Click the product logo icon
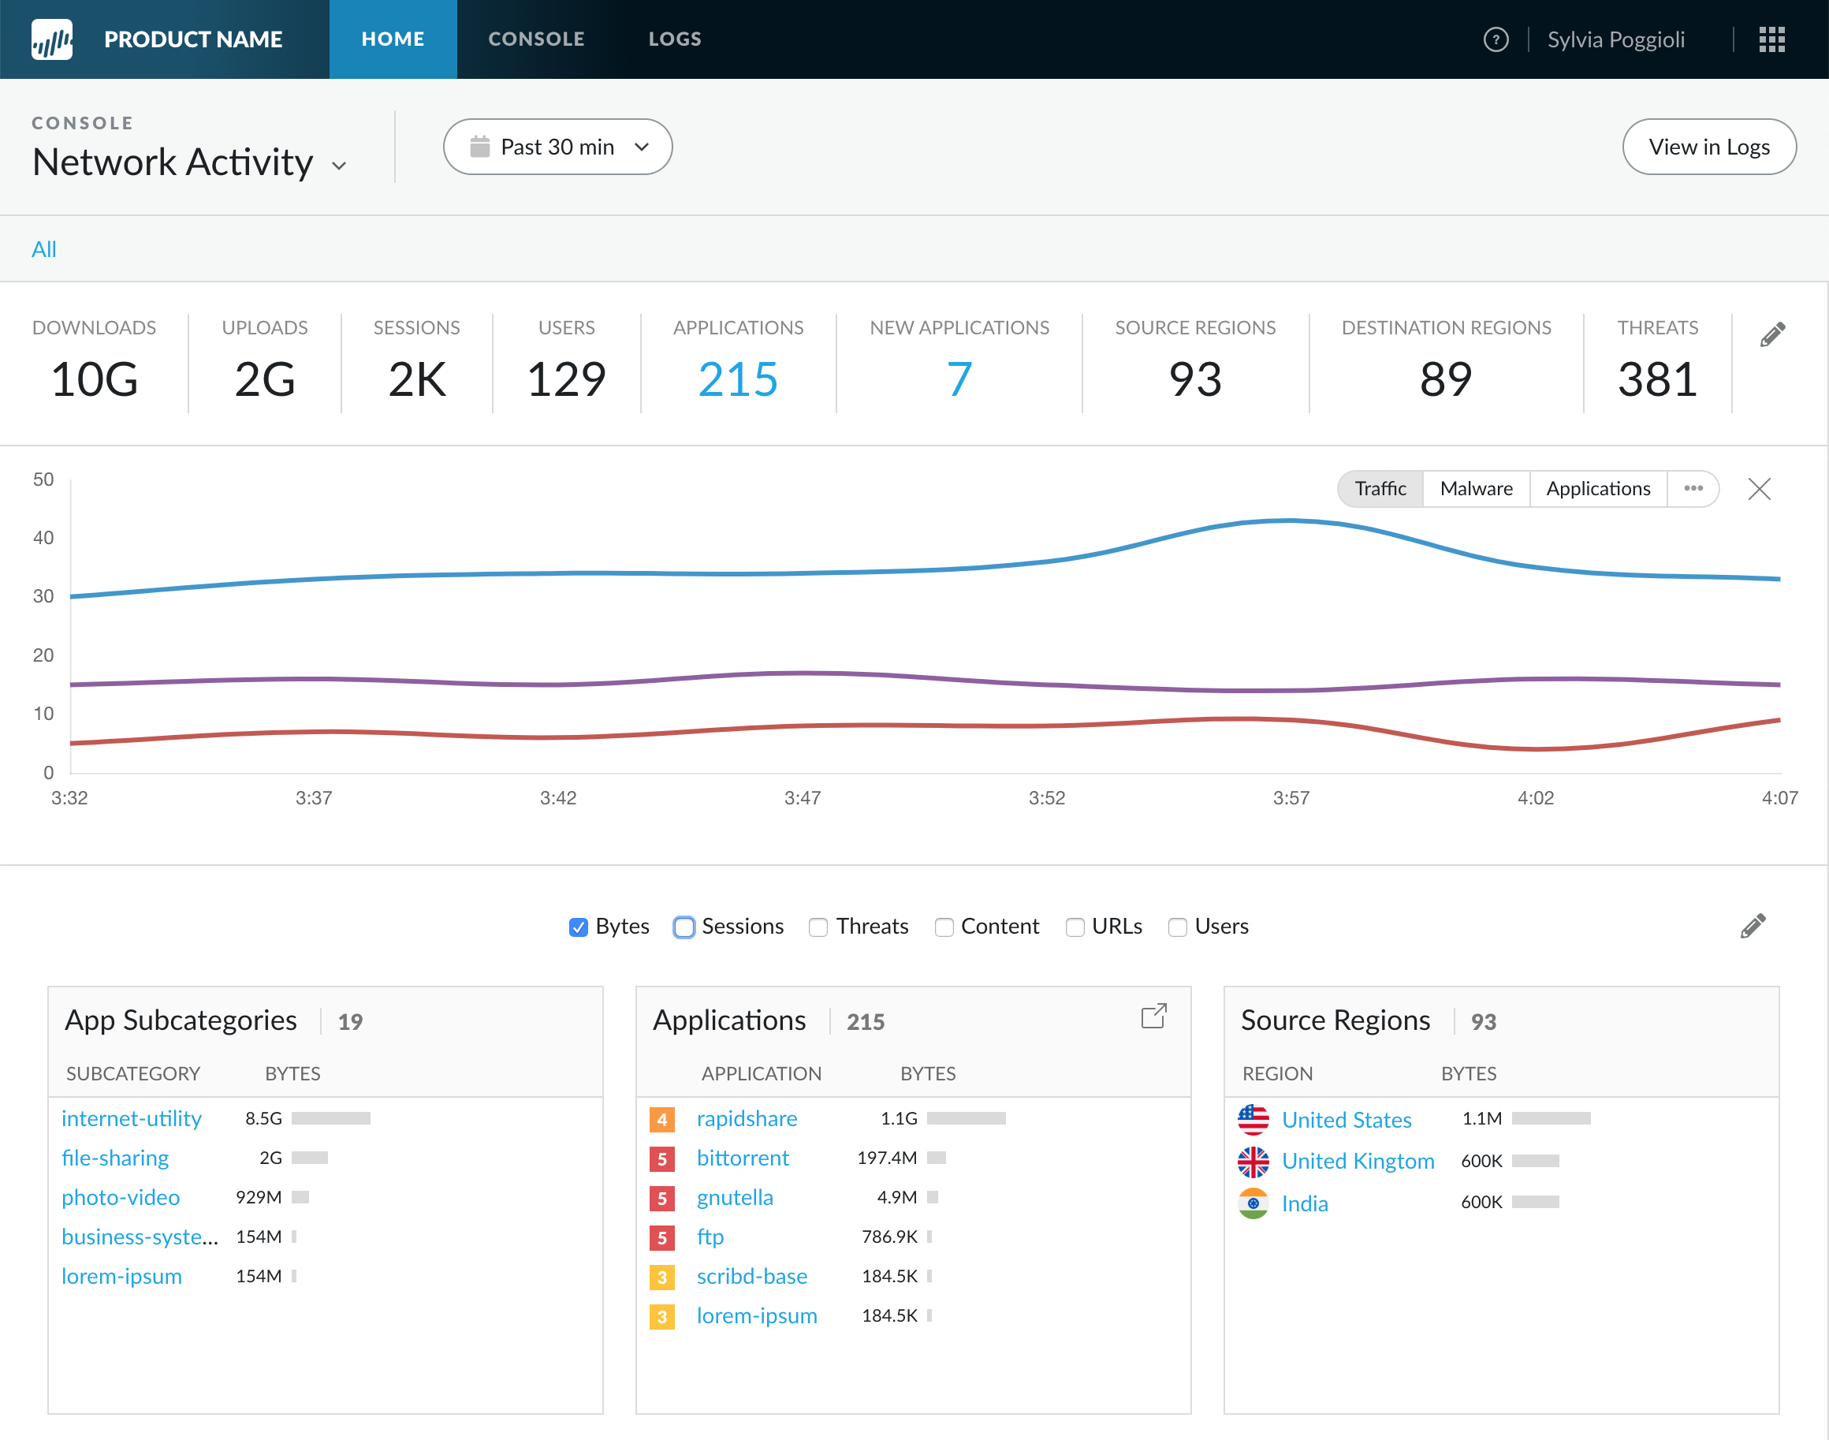Image resolution: width=1829 pixels, height=1440 pixels. [x=51, y=39]
